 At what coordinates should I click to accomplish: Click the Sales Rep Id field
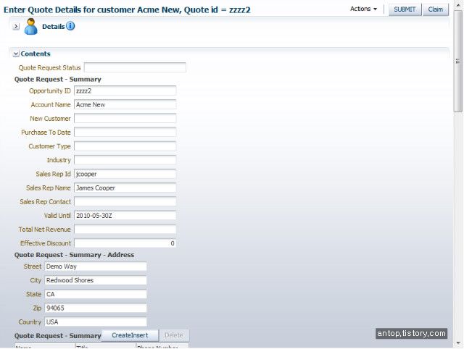pos(125,174)
